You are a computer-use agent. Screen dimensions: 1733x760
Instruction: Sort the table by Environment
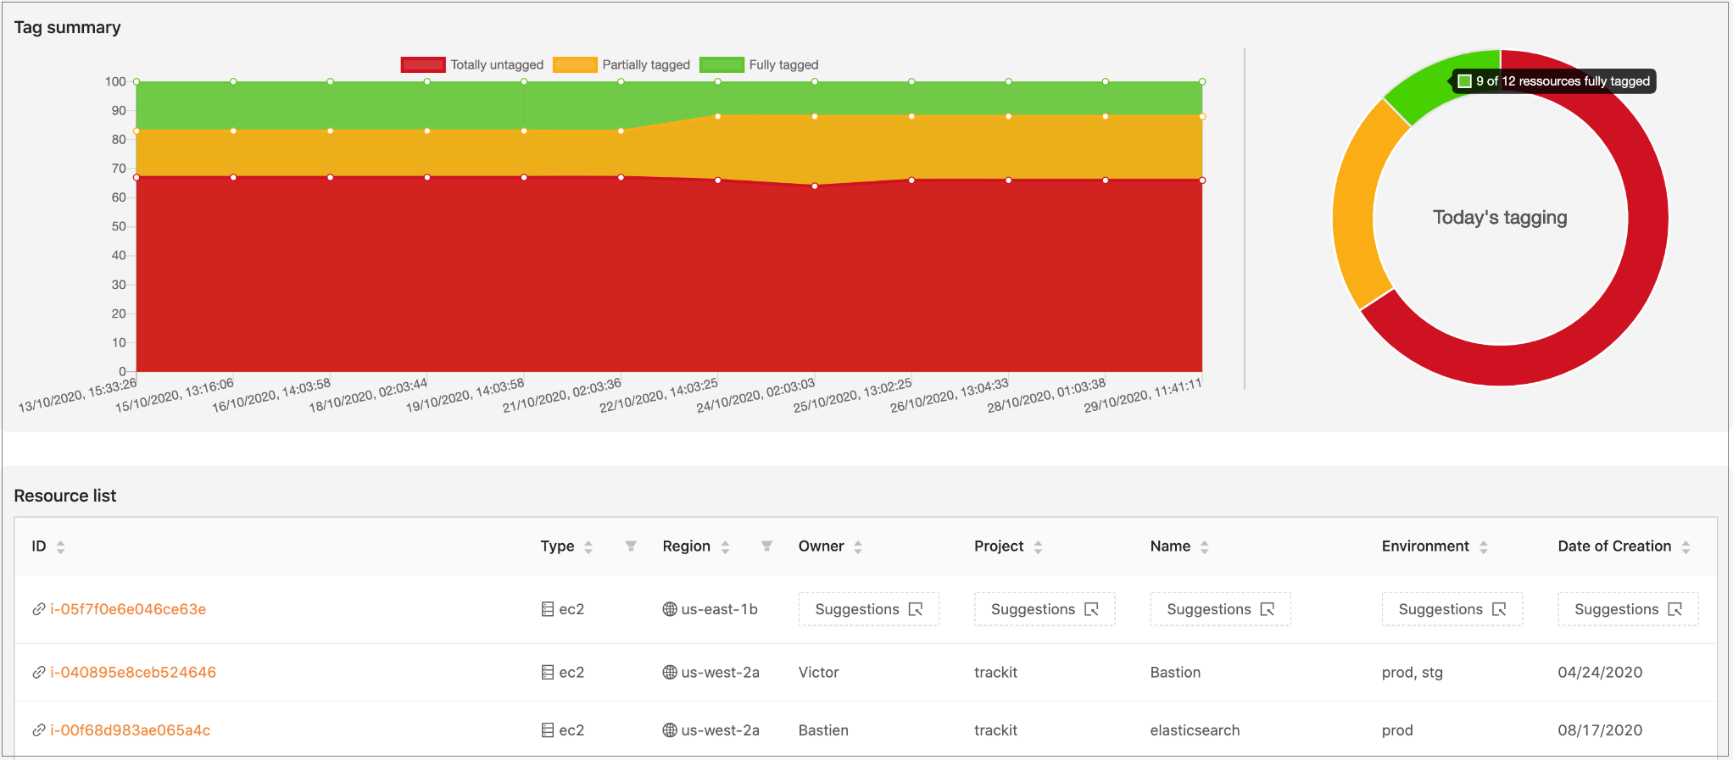click(1484, 547)
